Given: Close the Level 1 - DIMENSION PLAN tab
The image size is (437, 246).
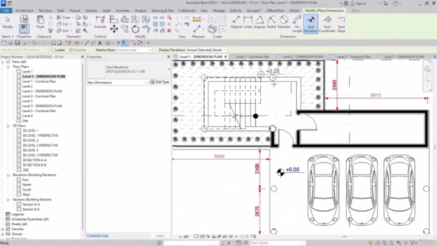Looking at the screenshot, I should click(225, 57).
